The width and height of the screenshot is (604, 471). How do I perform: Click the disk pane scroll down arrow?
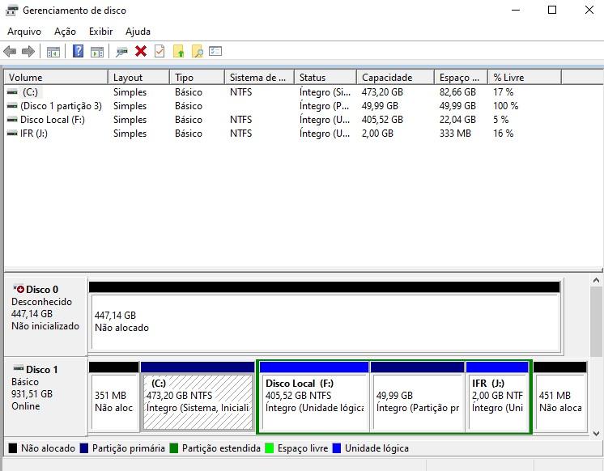coord(596,433)
